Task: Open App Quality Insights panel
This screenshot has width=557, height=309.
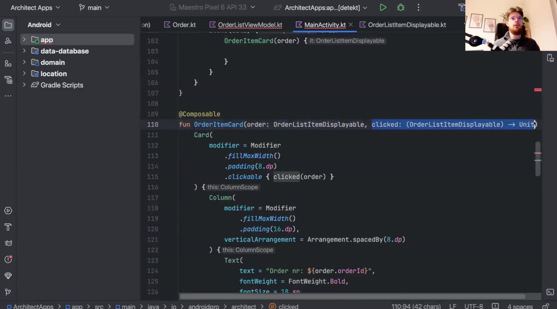Action: [x=8, y=276]
